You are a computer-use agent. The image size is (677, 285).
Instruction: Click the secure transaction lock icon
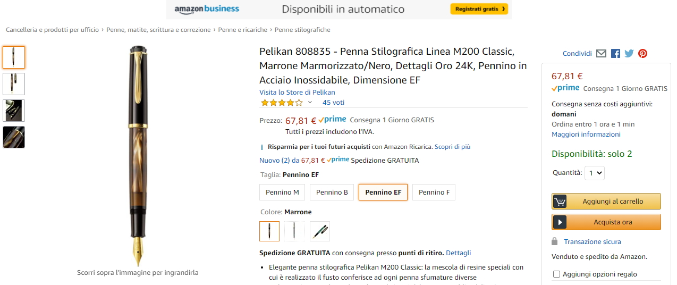coord(555,241)
